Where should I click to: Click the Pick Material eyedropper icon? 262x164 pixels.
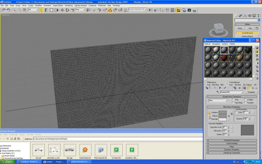pyautogui.click(x=218, y=92)
